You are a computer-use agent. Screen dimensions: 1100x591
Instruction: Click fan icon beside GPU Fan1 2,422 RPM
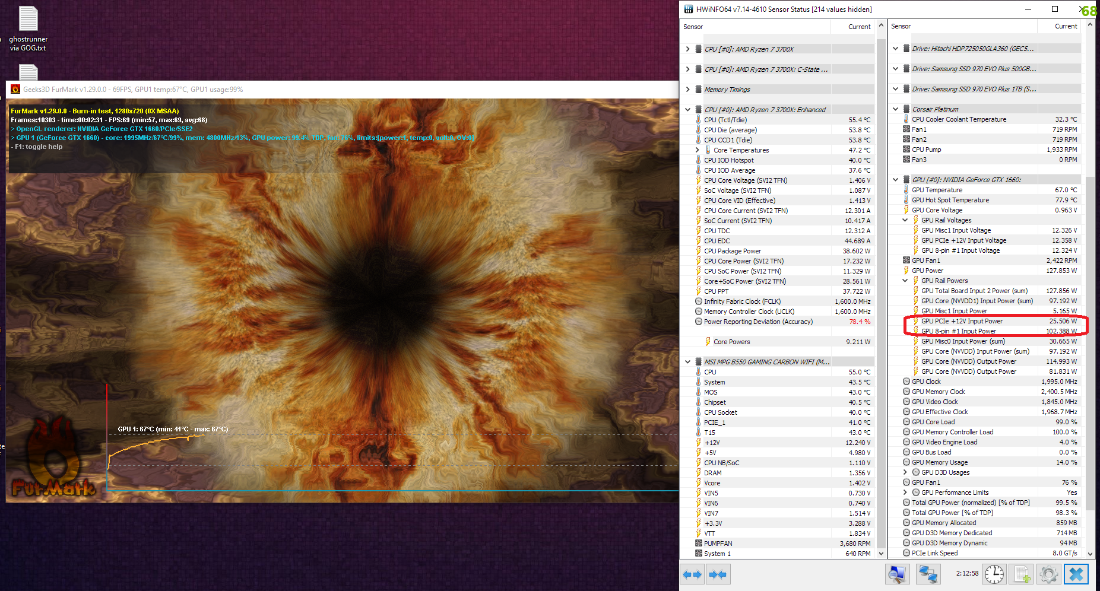pos(906,260)
